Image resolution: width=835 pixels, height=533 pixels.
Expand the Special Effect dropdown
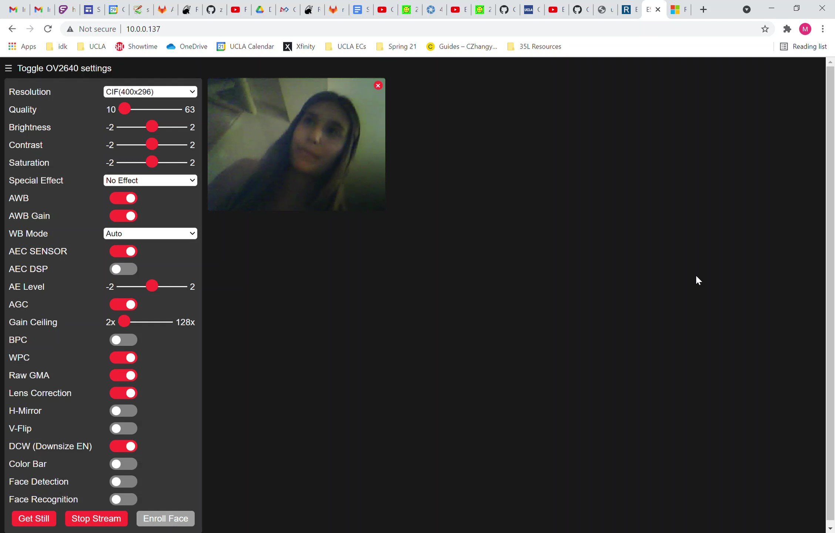click(150, 180)
